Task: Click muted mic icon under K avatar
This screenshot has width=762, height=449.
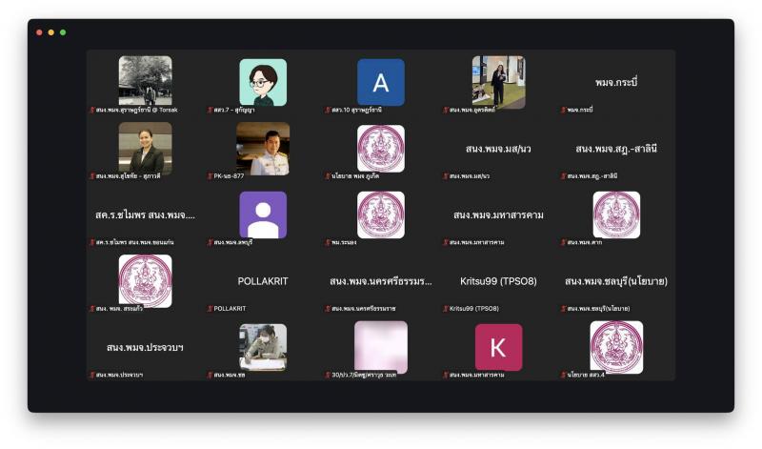Action: point(446,375)
